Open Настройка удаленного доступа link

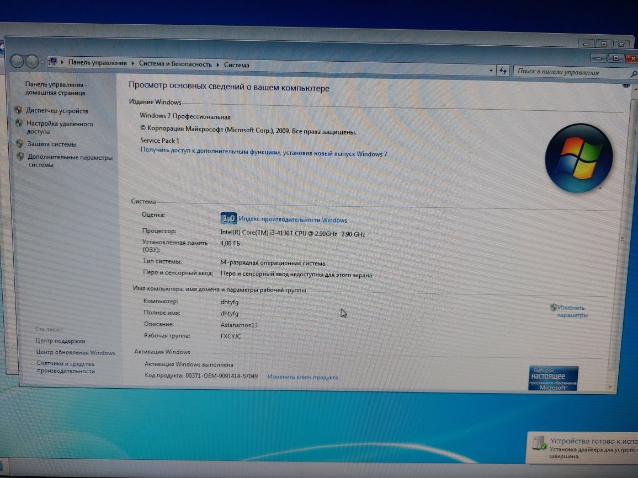pos(60,127)
